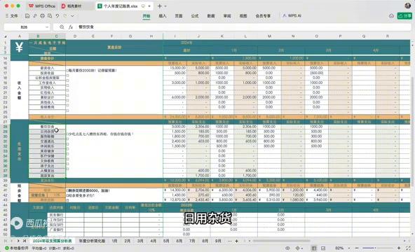The height and width of the screenshot is (252, 415).
Task: Tick the empty checkbox in row 43
Action: pyautogui.click(x=67, y=200)
